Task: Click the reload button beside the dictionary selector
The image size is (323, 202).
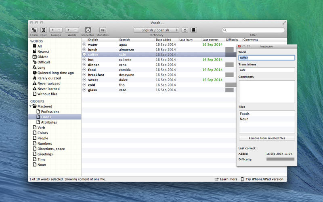Action: tap(185, 30)
